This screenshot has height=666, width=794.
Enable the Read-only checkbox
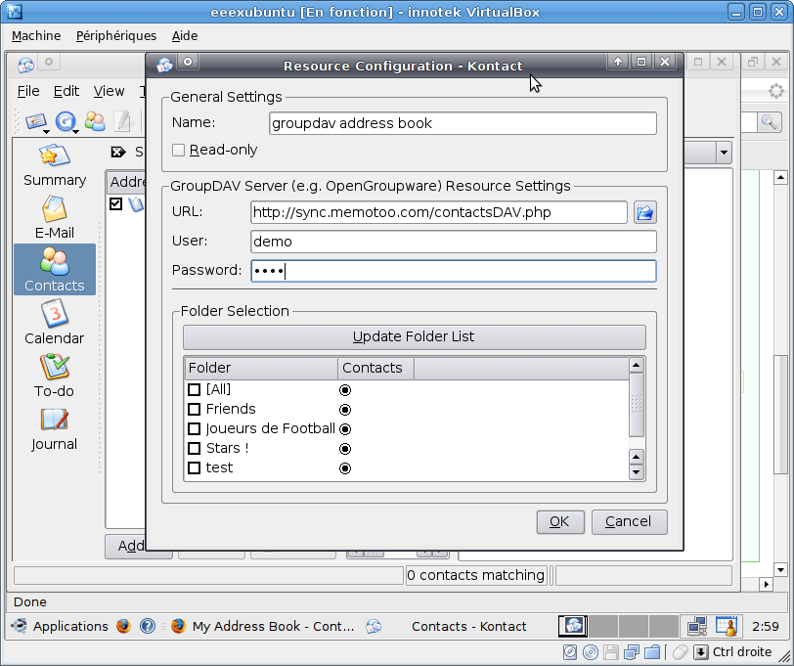pos(178,150)
